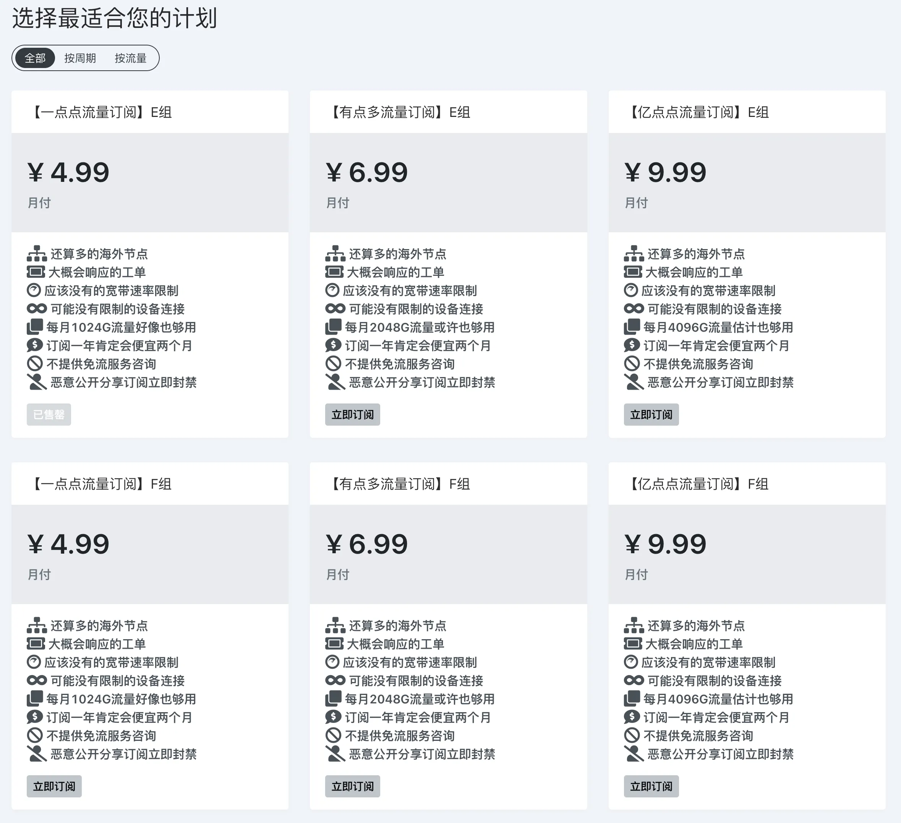Subscribe to 有点多流量订阅 F组 plan

point(352,786)
